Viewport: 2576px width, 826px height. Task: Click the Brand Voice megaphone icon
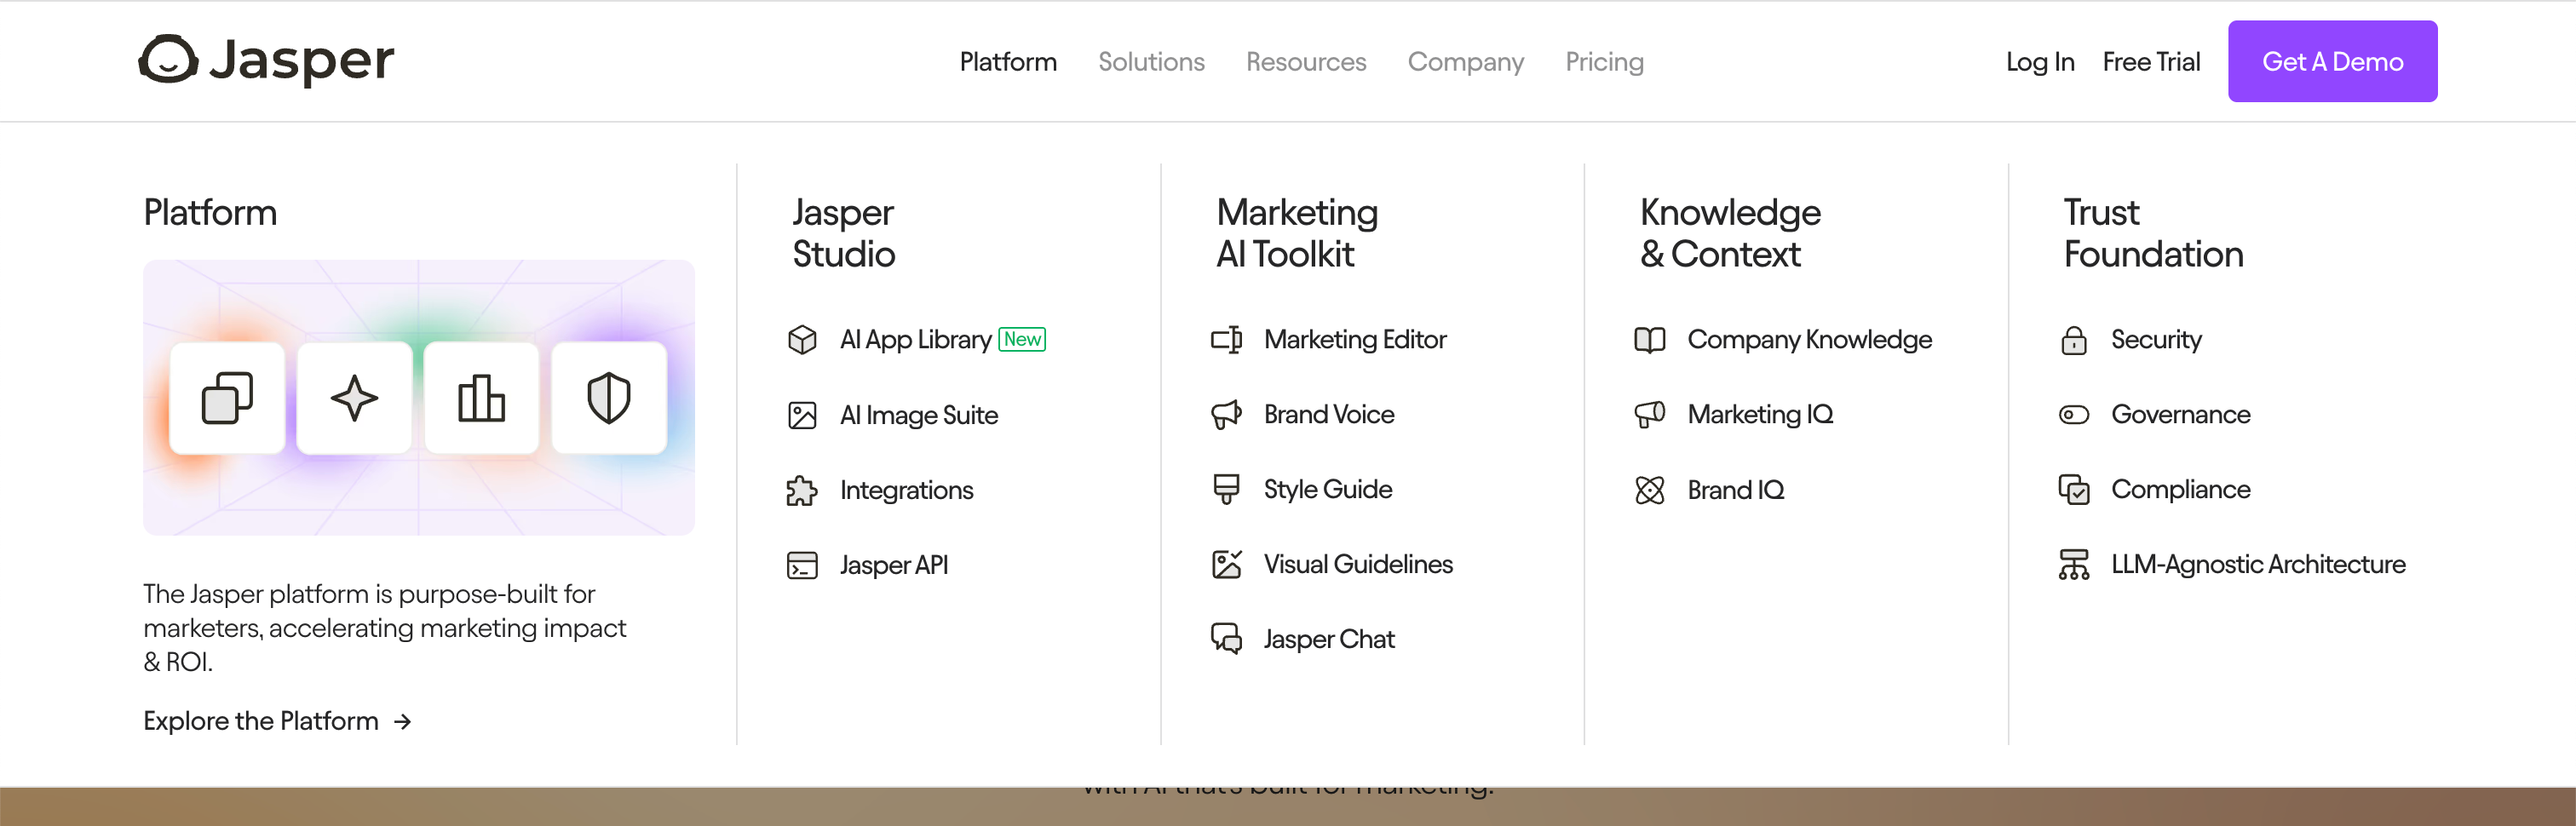click(1226, 414)
